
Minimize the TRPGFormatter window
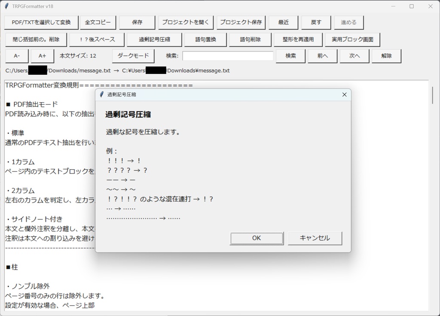tap(393, 6)
